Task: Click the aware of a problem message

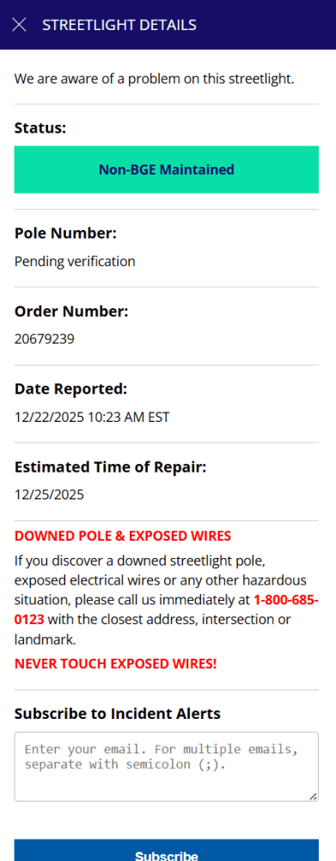Action: point(155,79)
